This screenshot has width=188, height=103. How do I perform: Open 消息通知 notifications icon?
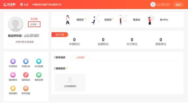coord(13,88)
